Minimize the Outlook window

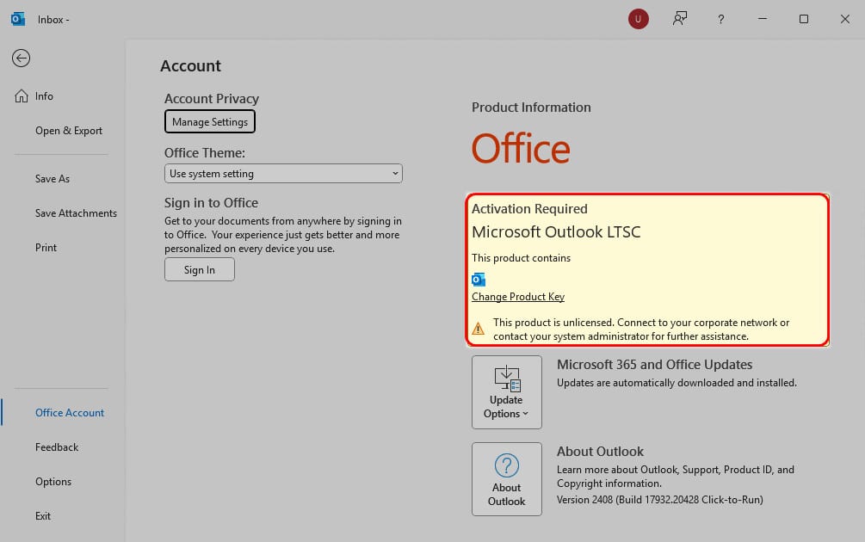[763, 19]
